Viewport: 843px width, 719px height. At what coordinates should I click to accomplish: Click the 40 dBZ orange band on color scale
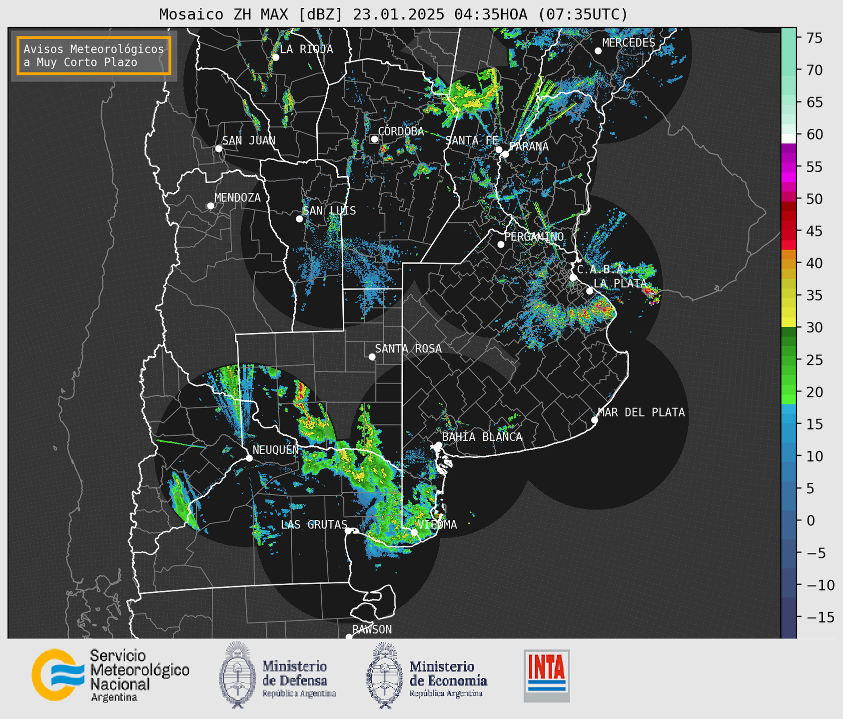pos(789,263)
